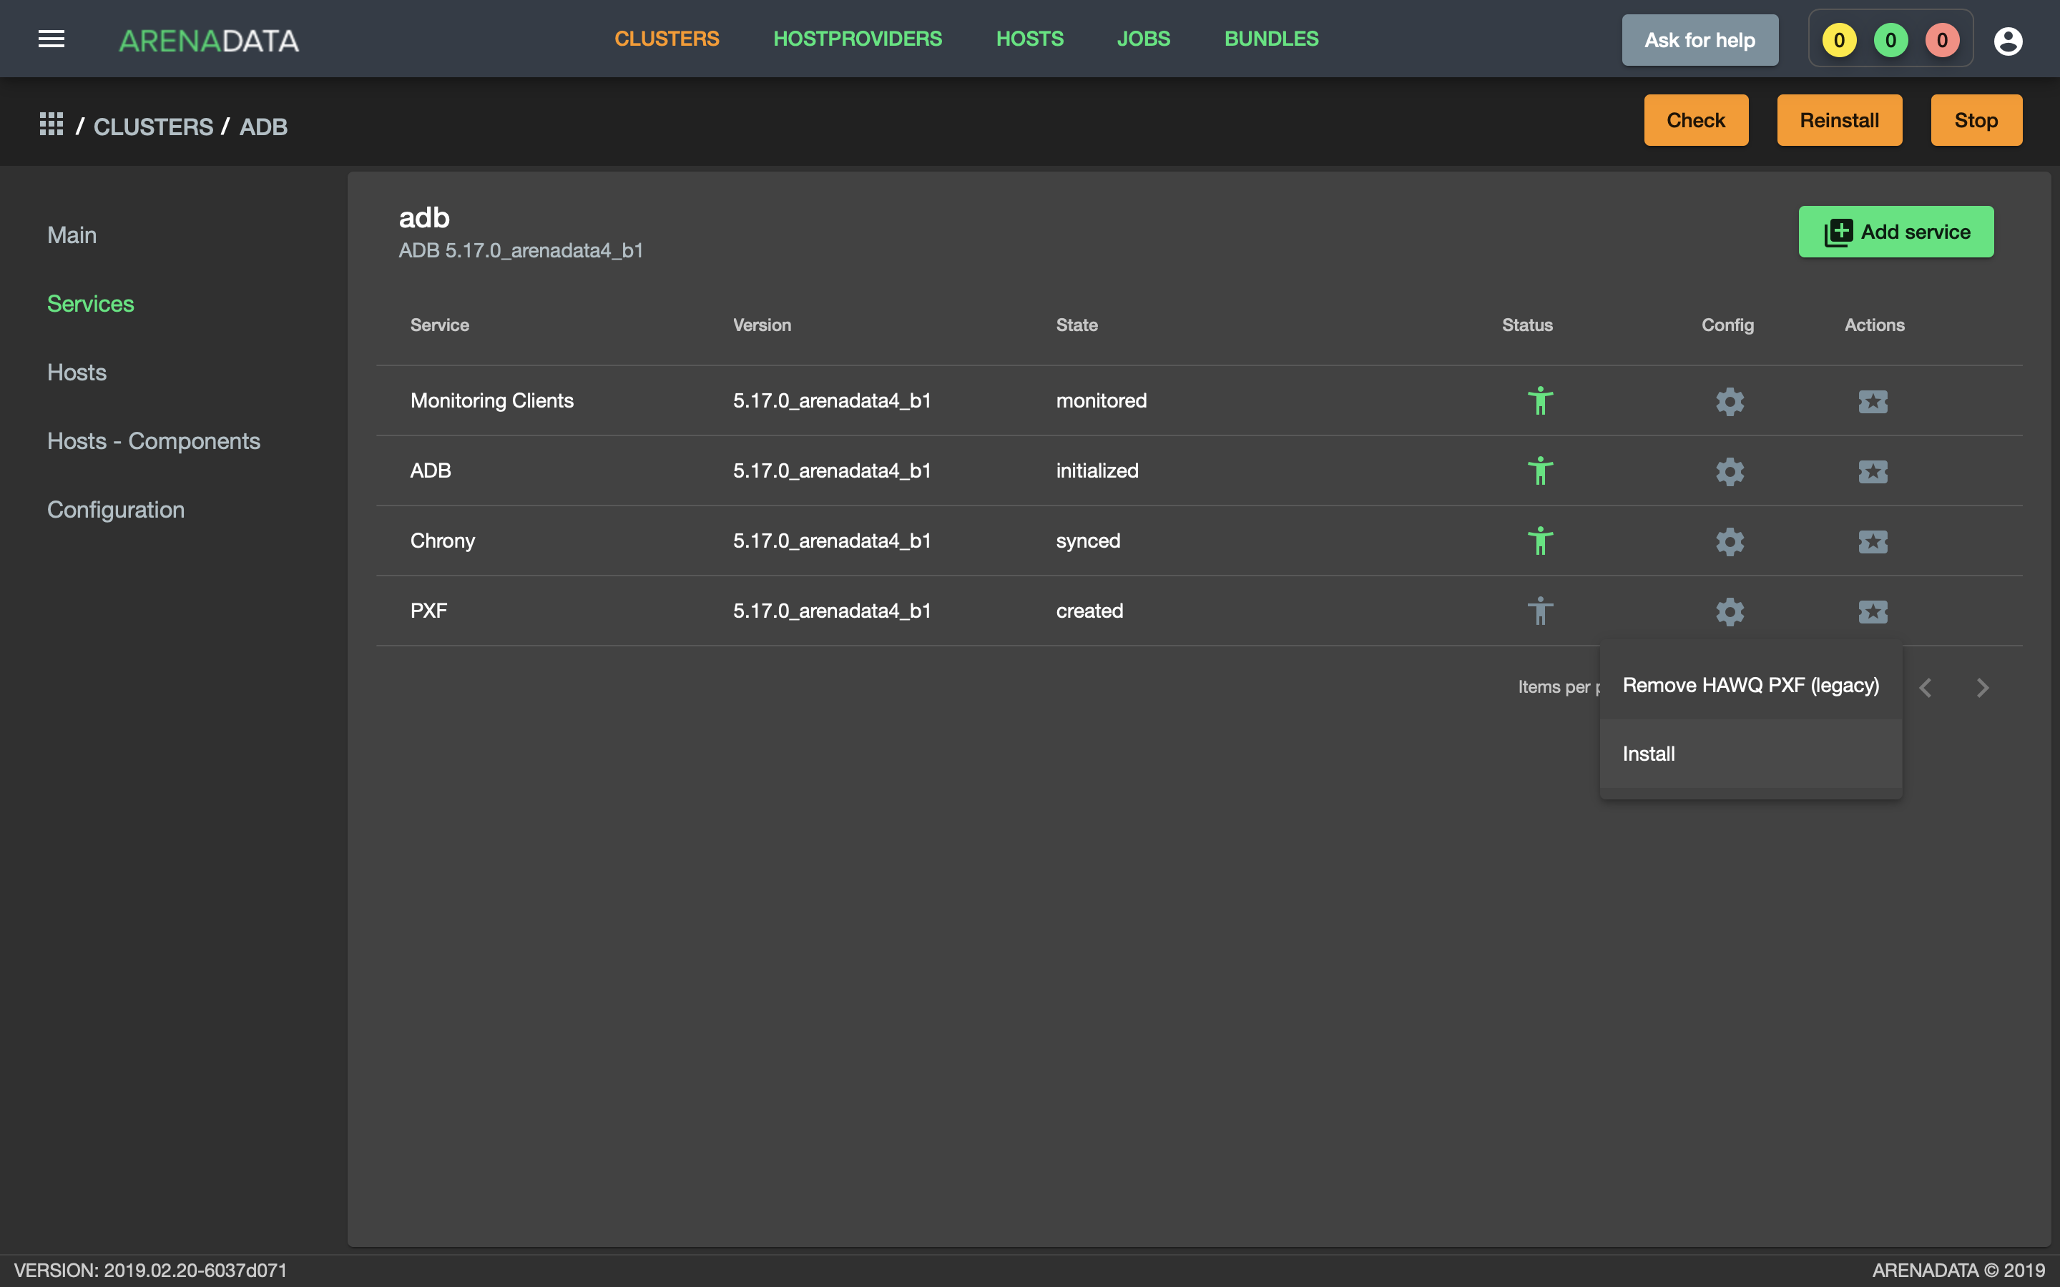Switch to the HOSTS top tab
This screenshot has width=2060, height=1287.
pyautogui.click(x=1029, y=39)
